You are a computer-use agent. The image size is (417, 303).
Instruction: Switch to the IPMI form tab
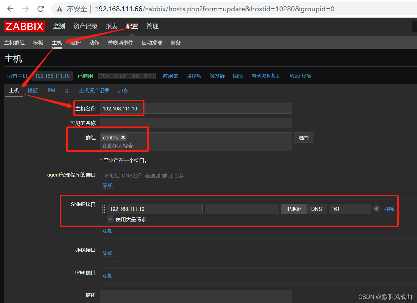click(x=51, y=90)
